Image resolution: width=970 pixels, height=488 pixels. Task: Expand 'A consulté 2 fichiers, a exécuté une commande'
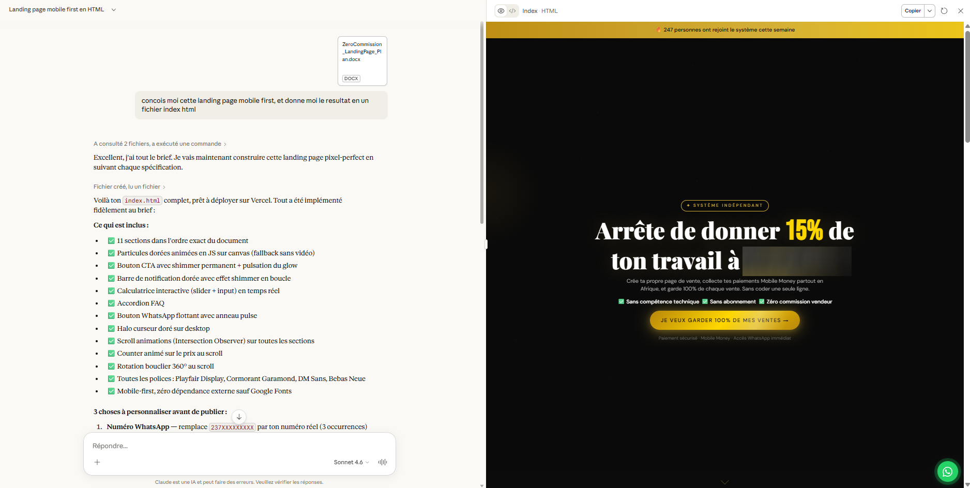pos(160,144)
